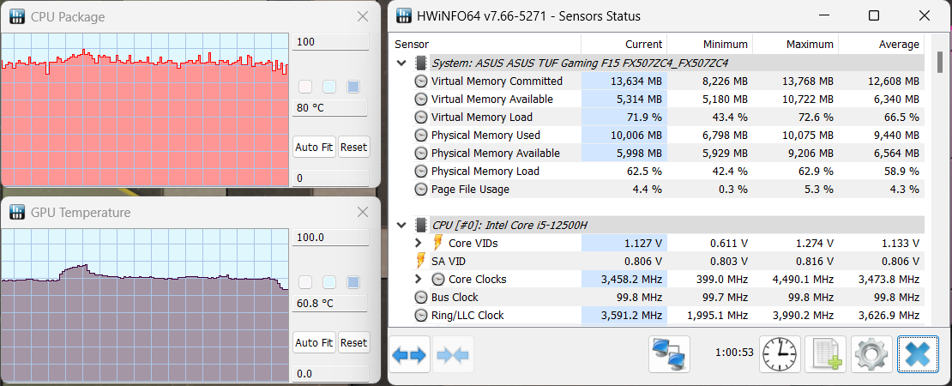This screenshot has height=386, width=952.
Task: Click the clock icon to reset elapsed time
Action: (780, 354)
